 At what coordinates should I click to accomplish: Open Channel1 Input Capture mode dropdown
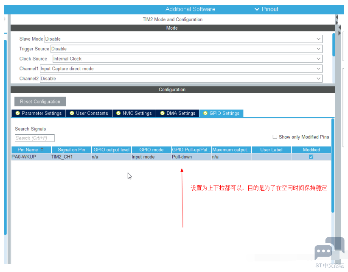tap(318, 69)
